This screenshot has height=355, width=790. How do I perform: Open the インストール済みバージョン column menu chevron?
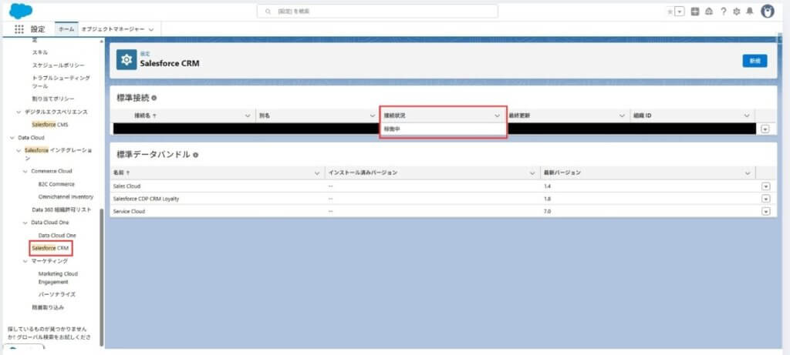click(x=532, y=173)
